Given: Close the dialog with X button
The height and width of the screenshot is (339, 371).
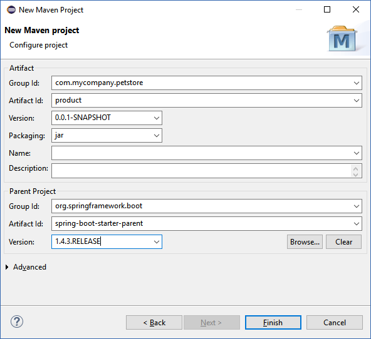Looking at the screenshot, I should pos(356,9).
